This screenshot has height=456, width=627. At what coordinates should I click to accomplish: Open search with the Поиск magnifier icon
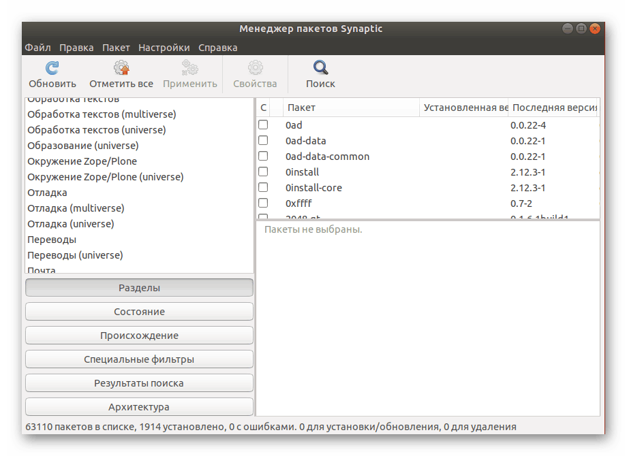coord(320,68)
